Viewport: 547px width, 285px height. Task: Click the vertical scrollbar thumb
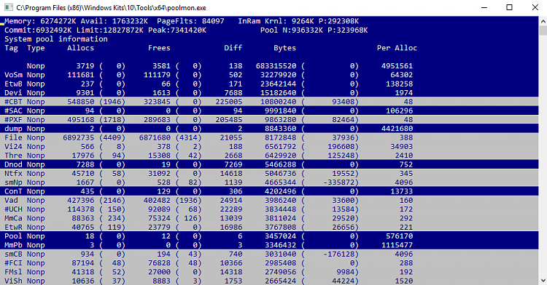(543, 31)
